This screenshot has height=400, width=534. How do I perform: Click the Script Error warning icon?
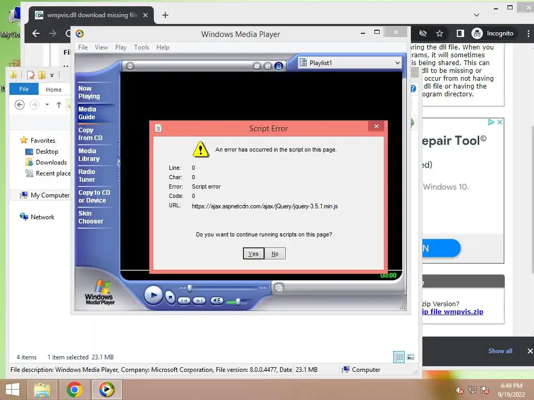(x=201, y=149)
